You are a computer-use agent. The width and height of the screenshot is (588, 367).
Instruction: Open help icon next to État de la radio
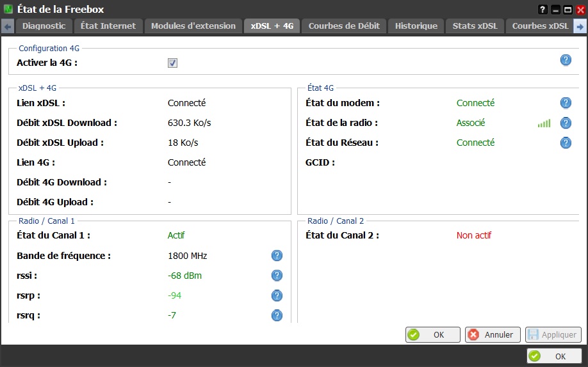(x=566, y=123)
